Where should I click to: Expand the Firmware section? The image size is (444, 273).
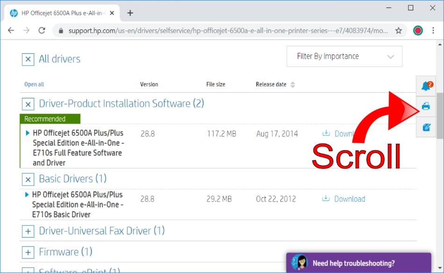coord(28,252)
